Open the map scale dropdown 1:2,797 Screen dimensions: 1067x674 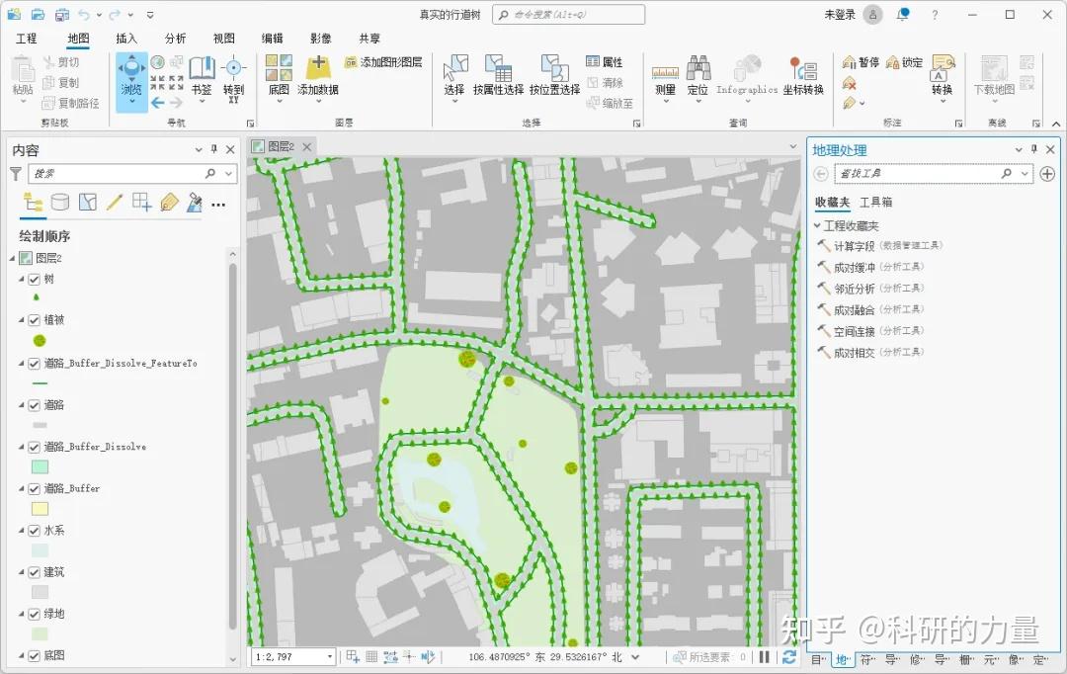(330, 657)
